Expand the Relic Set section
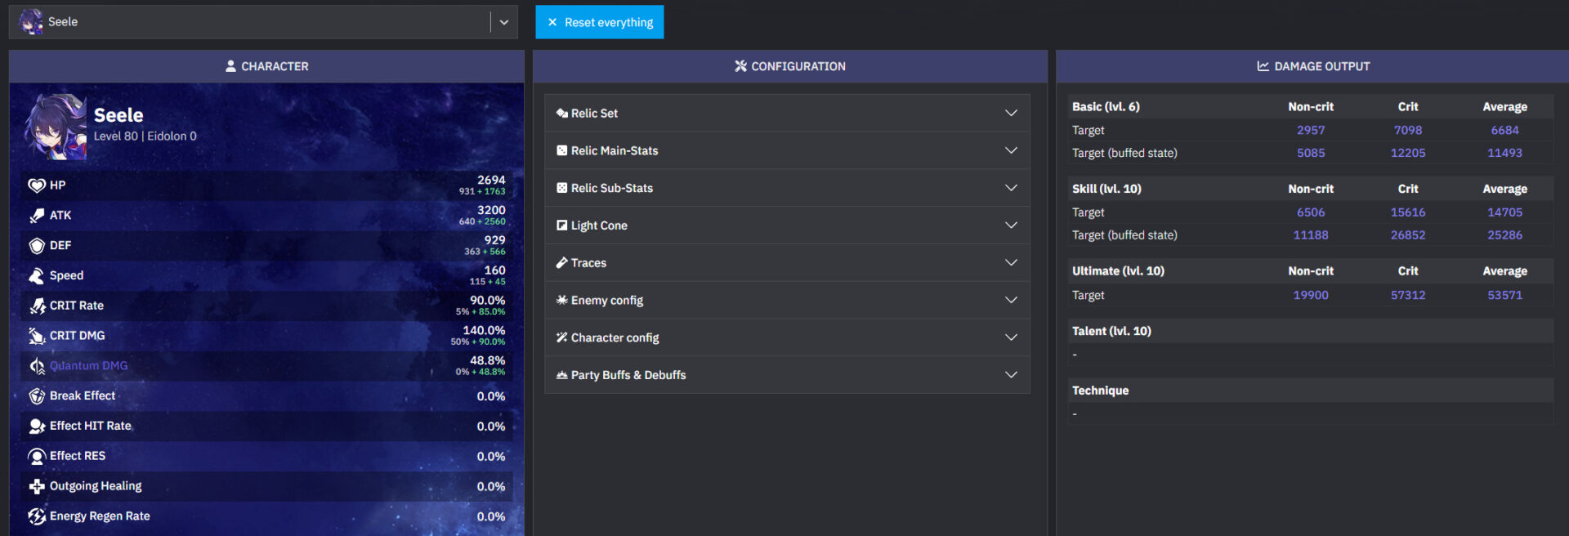1569x536 pixels. click(x=786, y=114)
